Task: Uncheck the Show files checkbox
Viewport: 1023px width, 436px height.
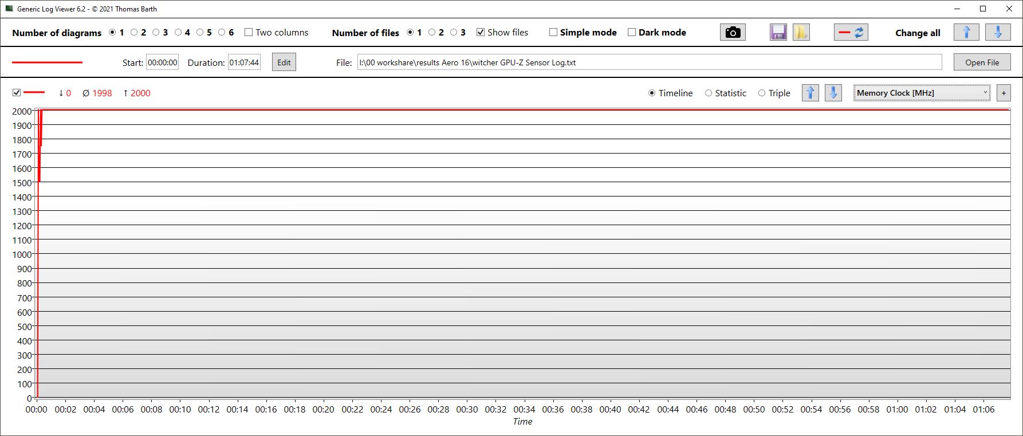Action: click(x=481, y=33)
